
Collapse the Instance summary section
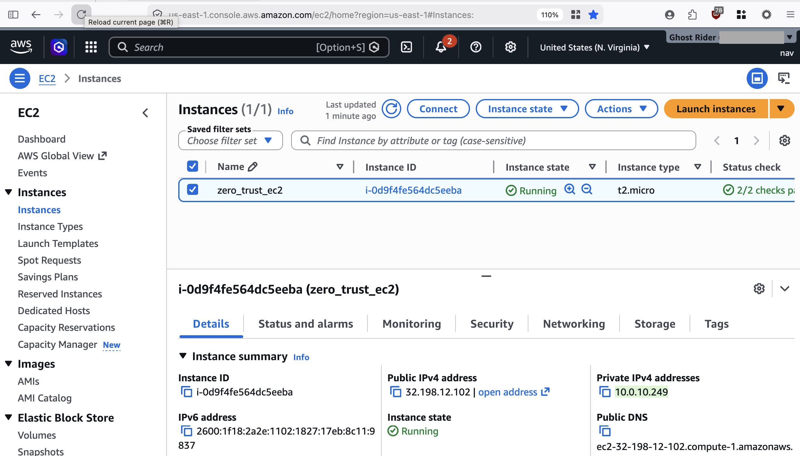(x=183, y=356)
